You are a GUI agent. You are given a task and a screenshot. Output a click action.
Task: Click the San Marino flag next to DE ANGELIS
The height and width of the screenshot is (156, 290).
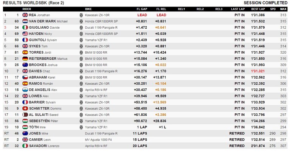click(25, 90)
